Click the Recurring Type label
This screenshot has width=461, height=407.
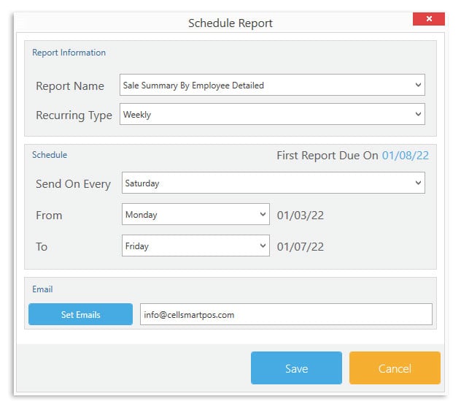(74, 115)
